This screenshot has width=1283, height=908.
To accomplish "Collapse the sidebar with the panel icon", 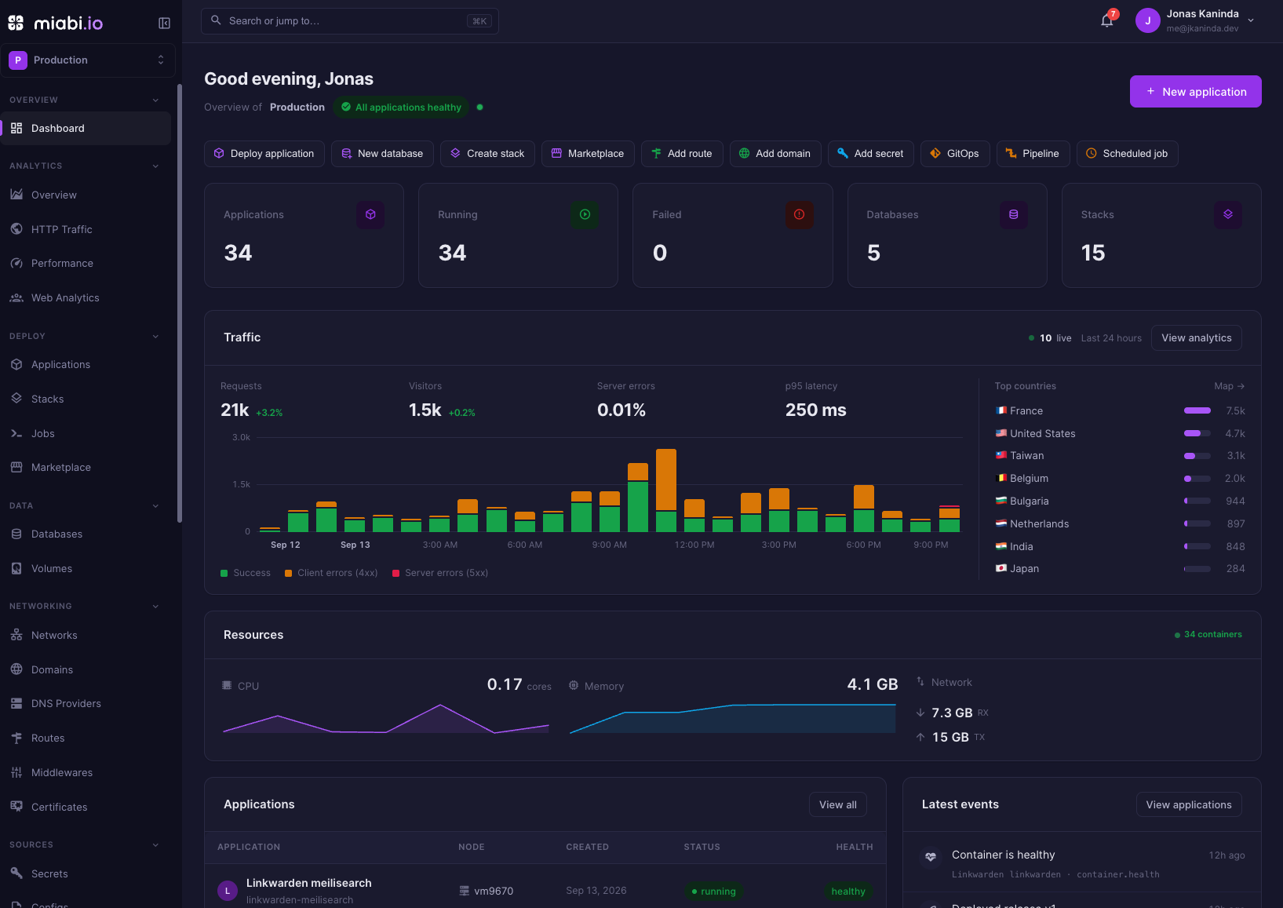I will tap(164, 24).
